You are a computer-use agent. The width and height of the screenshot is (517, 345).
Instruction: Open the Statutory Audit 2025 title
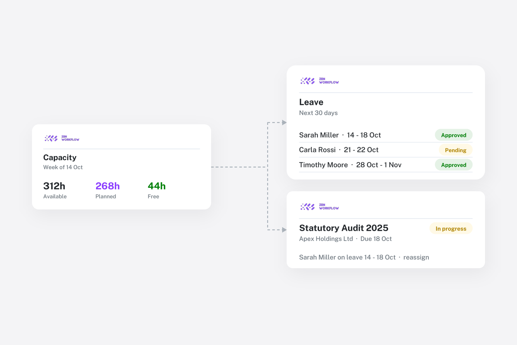[344, 228]
